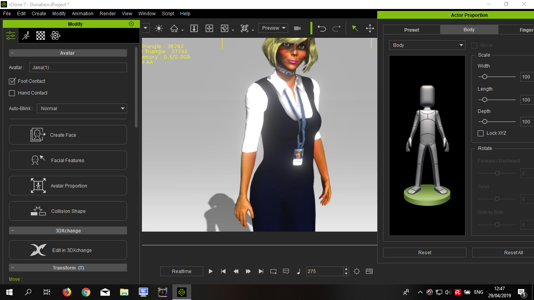Open the Script menu
This screenshot has height=300, width=534.
168,13
